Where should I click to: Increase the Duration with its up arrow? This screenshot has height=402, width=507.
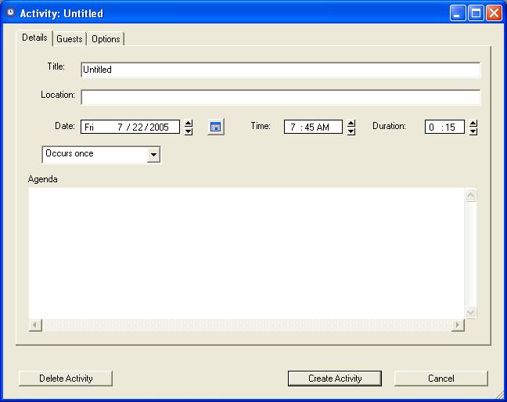473,123
